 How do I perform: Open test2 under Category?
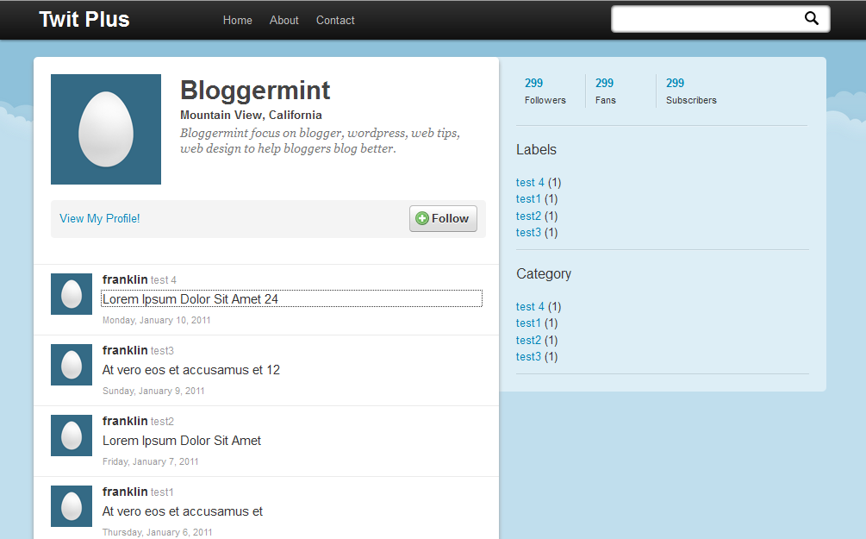(528, 341)
